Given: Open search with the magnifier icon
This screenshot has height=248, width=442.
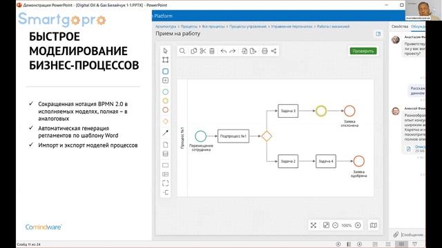Looking at the screenshot, I should point(182,51).
